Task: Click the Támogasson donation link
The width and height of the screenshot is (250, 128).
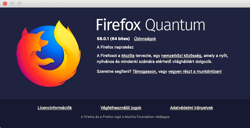Action: (x=145, y=72)
